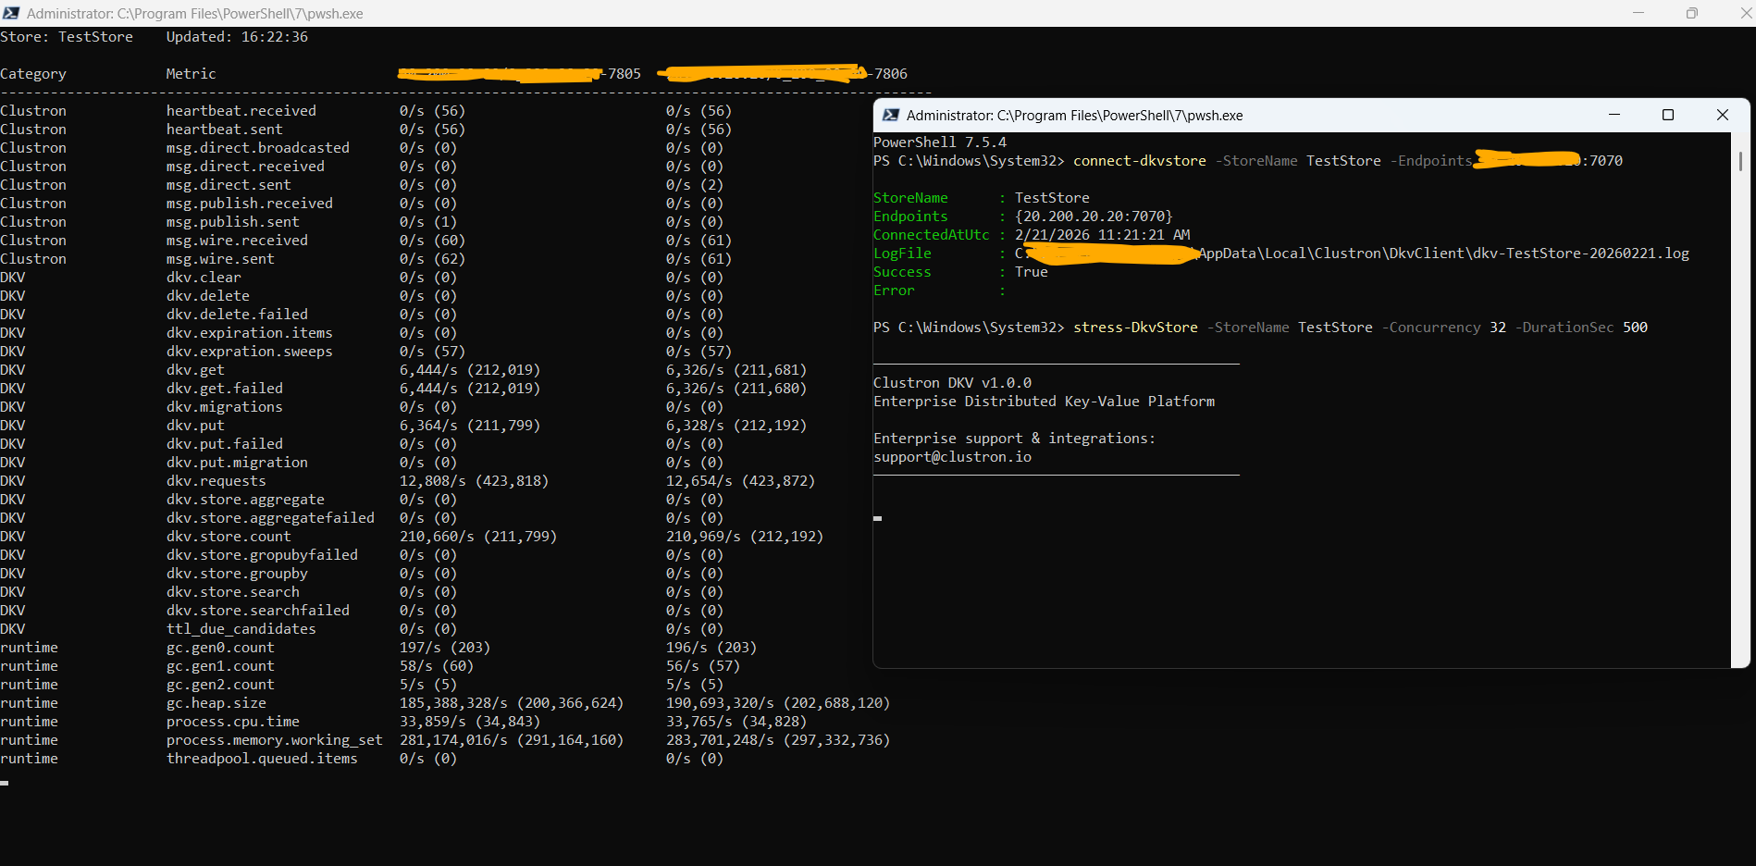
Task: Click 'ConnectedAtUtc' property label
Action: 932,235
